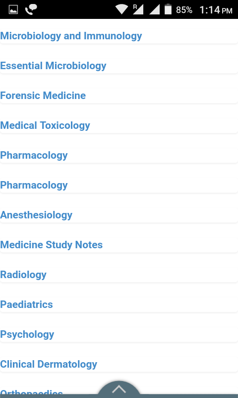Choose Anesthesiology from the list

(36, 215)
